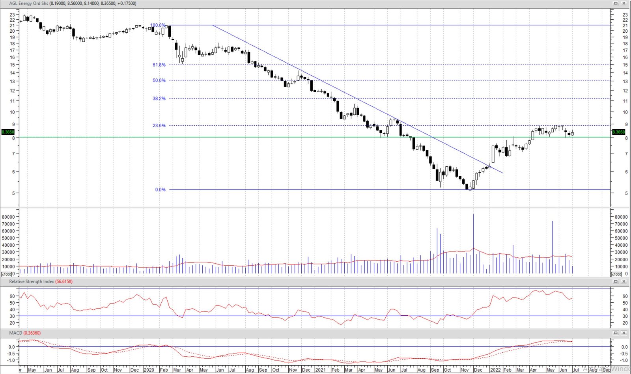Click the MACD pane label

pyautogui.click(x=16, y=333)
